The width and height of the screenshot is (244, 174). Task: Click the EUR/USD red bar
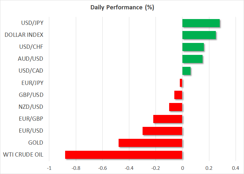tap(162, 131)
